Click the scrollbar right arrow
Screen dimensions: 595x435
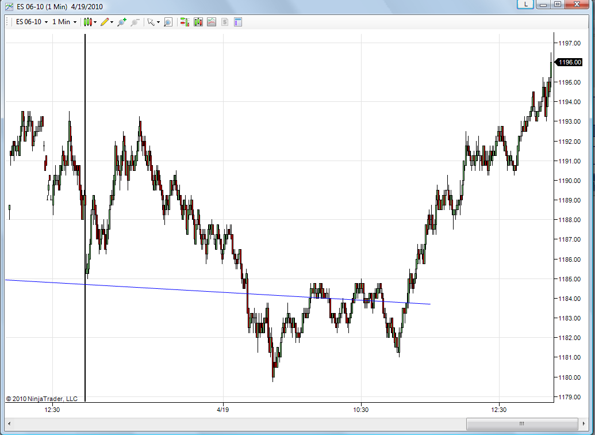(x=584, y=423)
